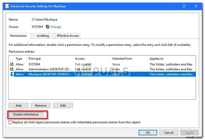Screen dimensions: 205x140
Task: Click the UAC shield icon beside Change
Action: 48,27
